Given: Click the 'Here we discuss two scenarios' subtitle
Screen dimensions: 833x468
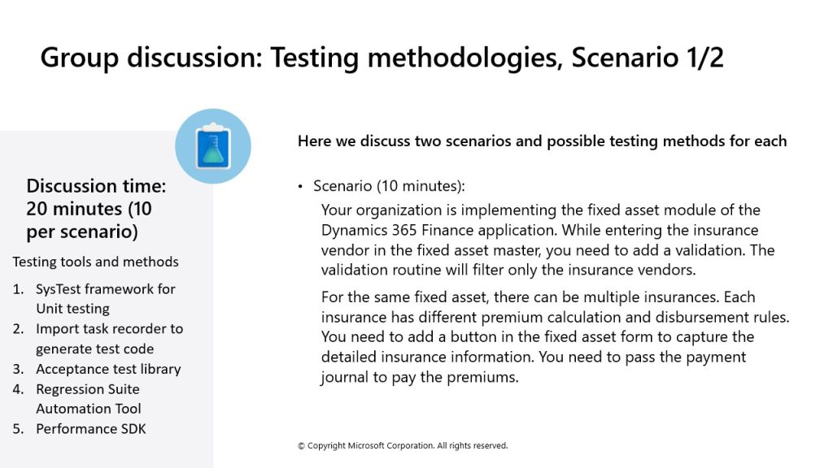Looking at the screenshot, I should point(542,141).
